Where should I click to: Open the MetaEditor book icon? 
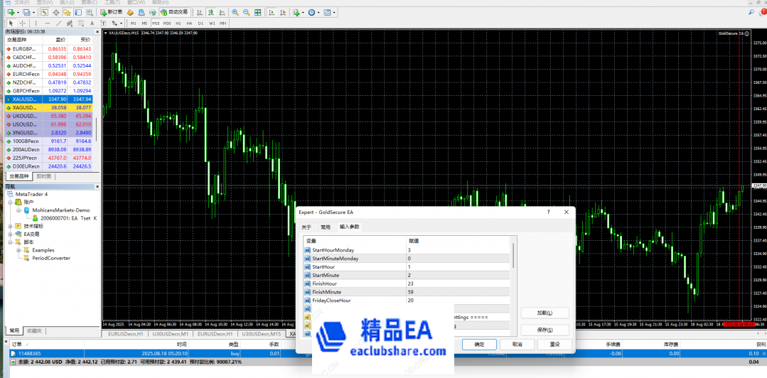(x=130, y=12)
